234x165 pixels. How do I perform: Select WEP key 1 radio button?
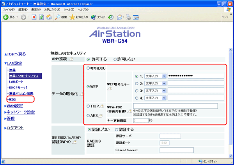[136, 76]
